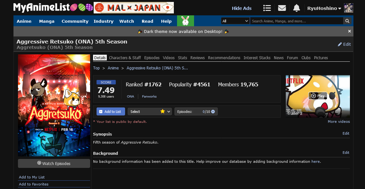
Task: Open the list menu icon in header
Action: click(267, 8)
